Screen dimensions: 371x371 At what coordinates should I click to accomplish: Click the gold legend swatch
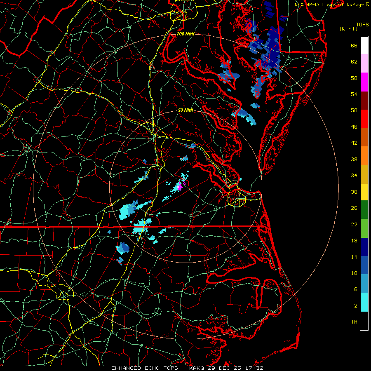click(x=364, y=174)
